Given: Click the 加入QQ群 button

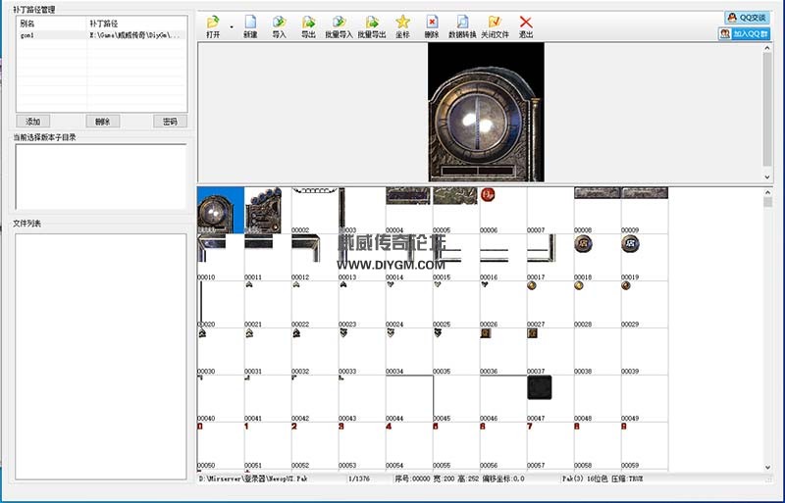Looking at the screenshot, I should click(744, 33).
